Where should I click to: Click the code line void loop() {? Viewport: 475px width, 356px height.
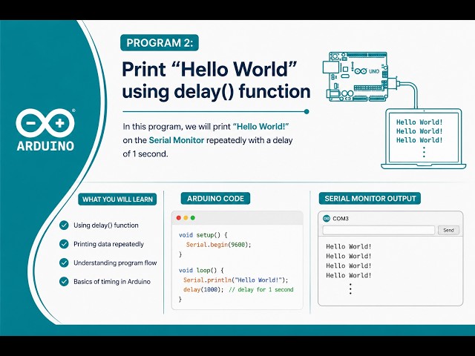point(201,270)
